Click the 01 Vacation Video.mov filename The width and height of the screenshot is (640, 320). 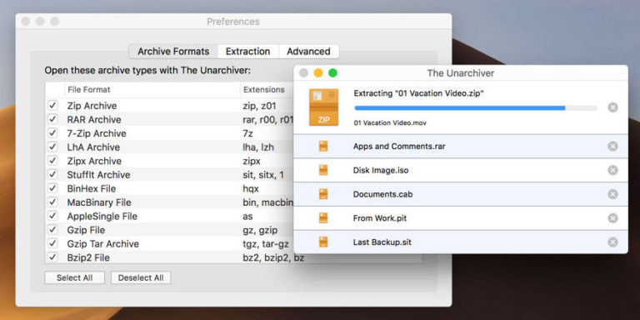[x=390, y=122]
